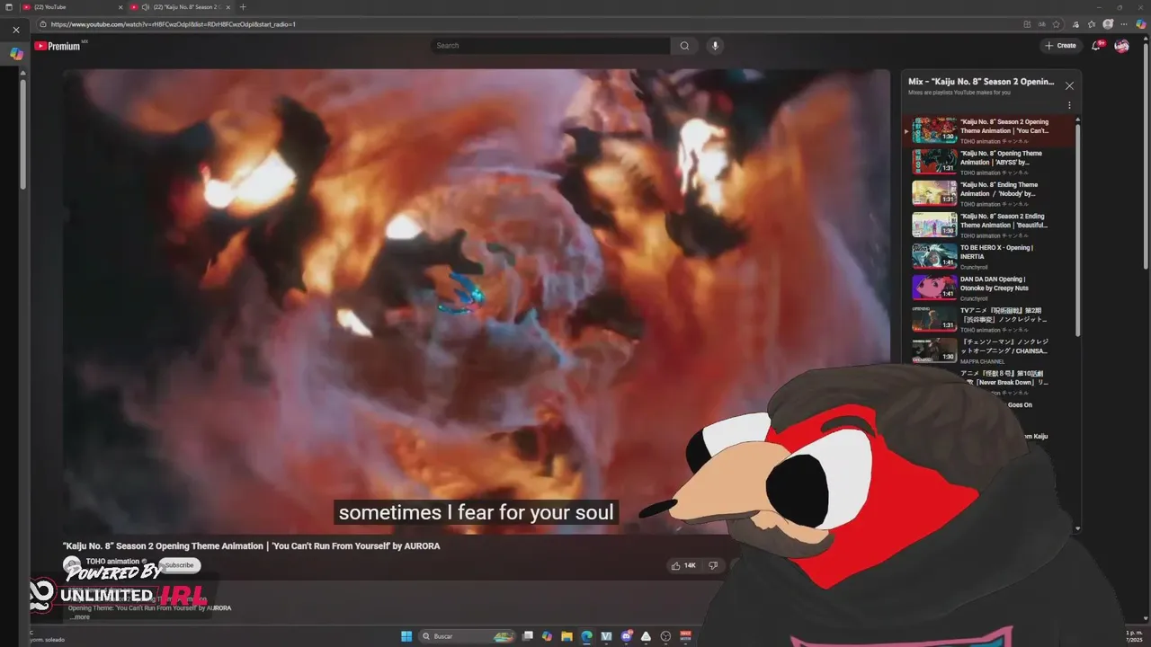Click the browser stop-loading X button
The height and width of the screenshot is (647, 1151).
(16, 30)
